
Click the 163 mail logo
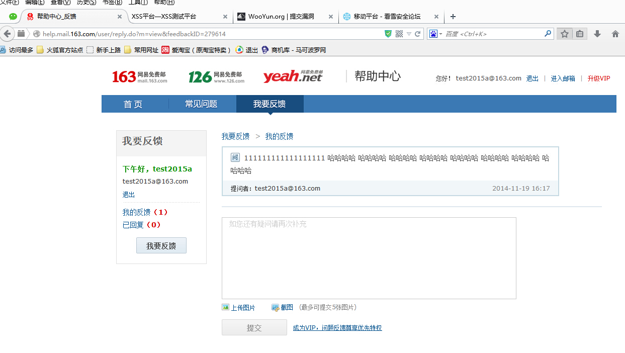point(140,77)
